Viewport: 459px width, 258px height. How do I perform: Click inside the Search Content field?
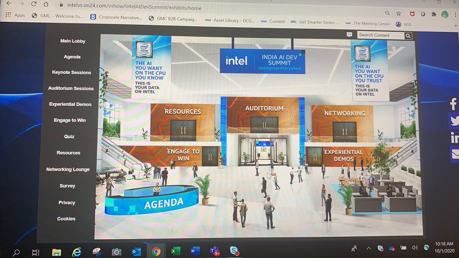pyautogui.click(x=381, y=35)
